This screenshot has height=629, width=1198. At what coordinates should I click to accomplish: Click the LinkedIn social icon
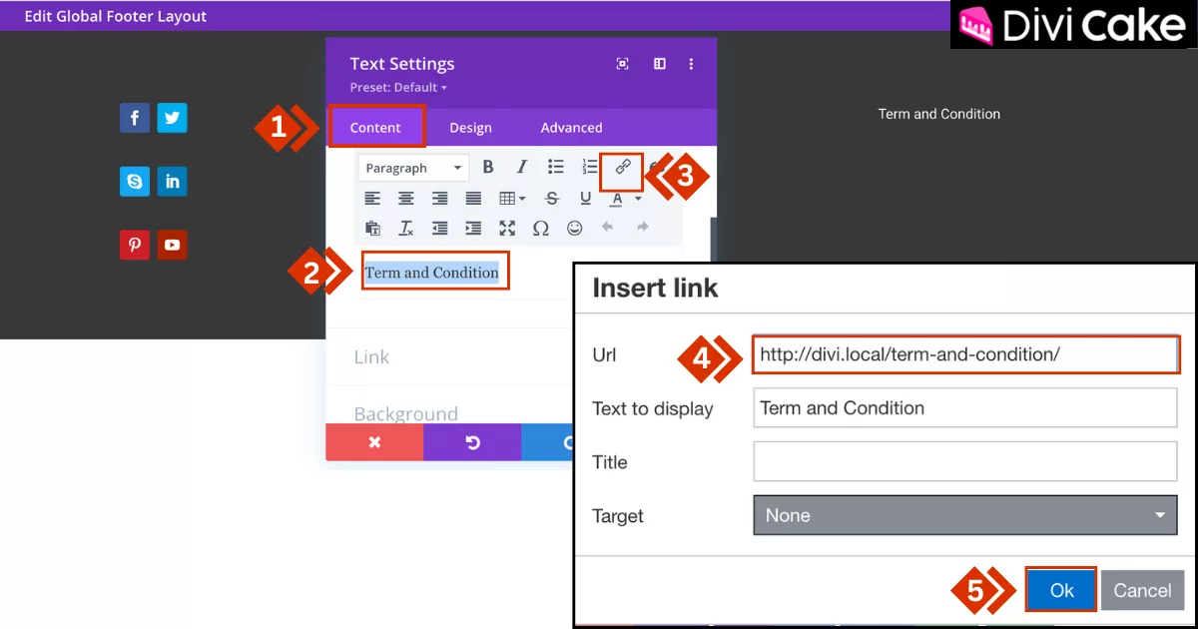point(172,182)
